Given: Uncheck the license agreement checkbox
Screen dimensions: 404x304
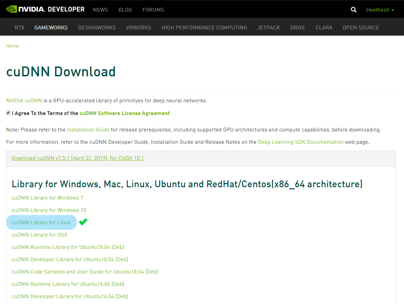Looking at the screenshot, I should click(x=8, y=113).
